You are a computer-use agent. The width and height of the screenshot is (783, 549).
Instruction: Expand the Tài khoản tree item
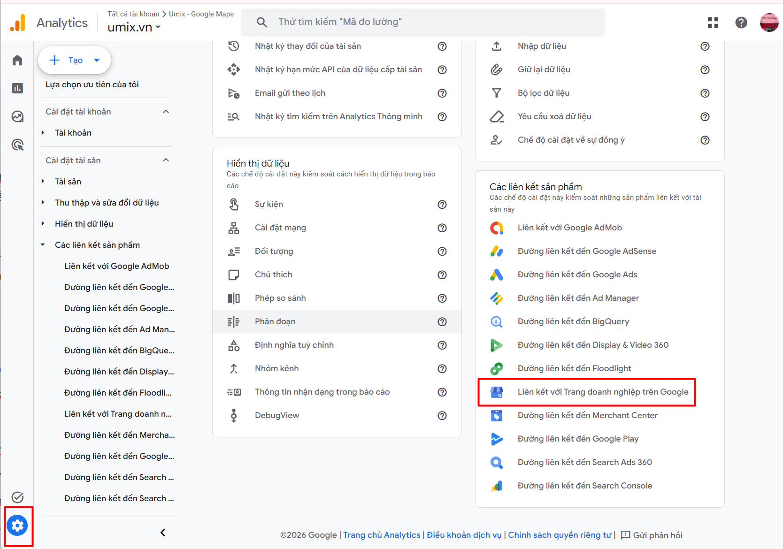point(43,133)
